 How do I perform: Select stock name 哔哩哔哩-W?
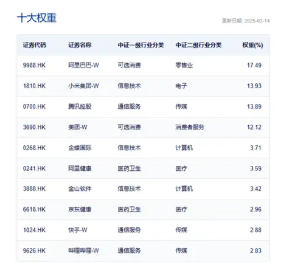coord(83,251)
